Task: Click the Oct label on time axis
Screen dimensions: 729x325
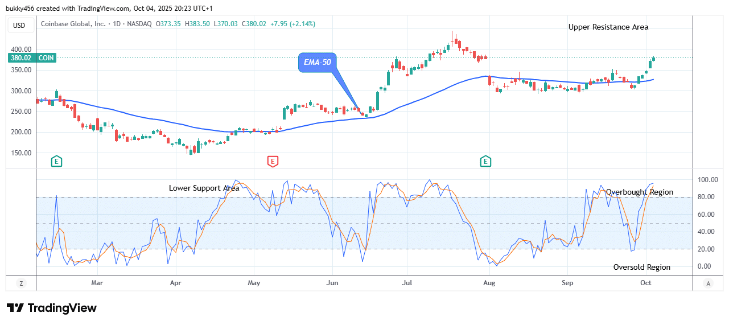Action: point(646,282)
